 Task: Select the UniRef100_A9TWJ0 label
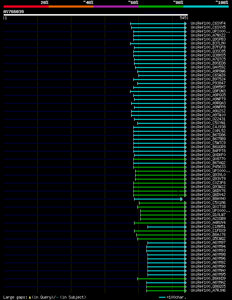coord(208,115)
